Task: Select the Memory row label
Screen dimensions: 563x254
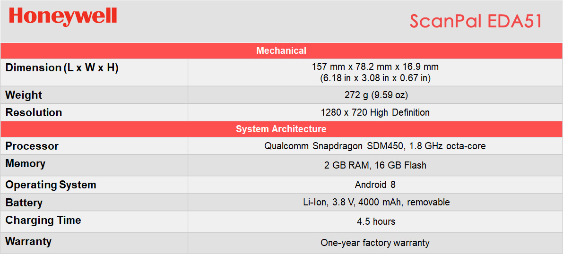Action: (26, 164)
